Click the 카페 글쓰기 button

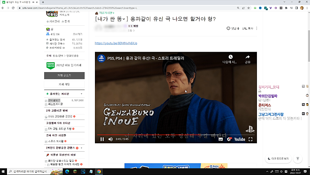(65, 75)
